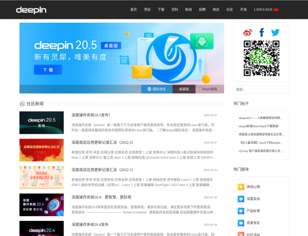Click the WeChat QR code image
308x236 pixels.
click(262, 58)
